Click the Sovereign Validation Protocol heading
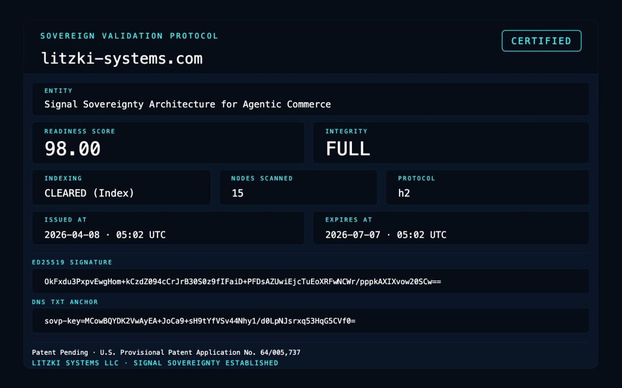The height and width of the screenshot is (388, 622). click(129, 36)
